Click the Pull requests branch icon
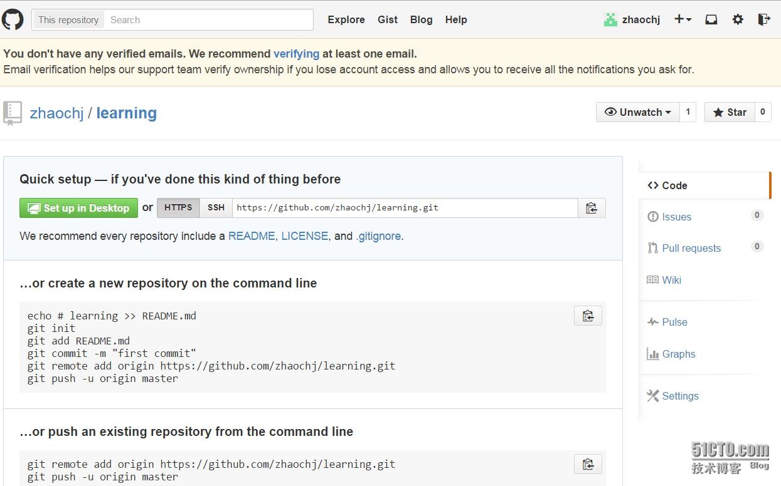 [x=653, y=248]
